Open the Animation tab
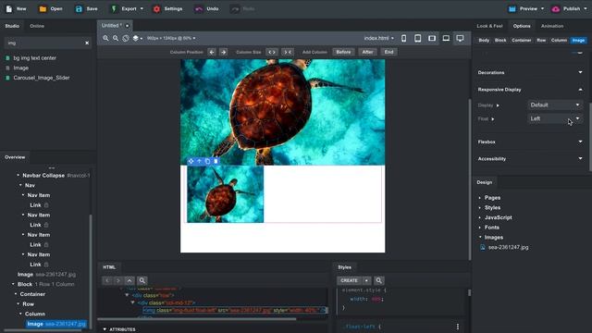This screenshot has height=333, width=592. point(552,26)
